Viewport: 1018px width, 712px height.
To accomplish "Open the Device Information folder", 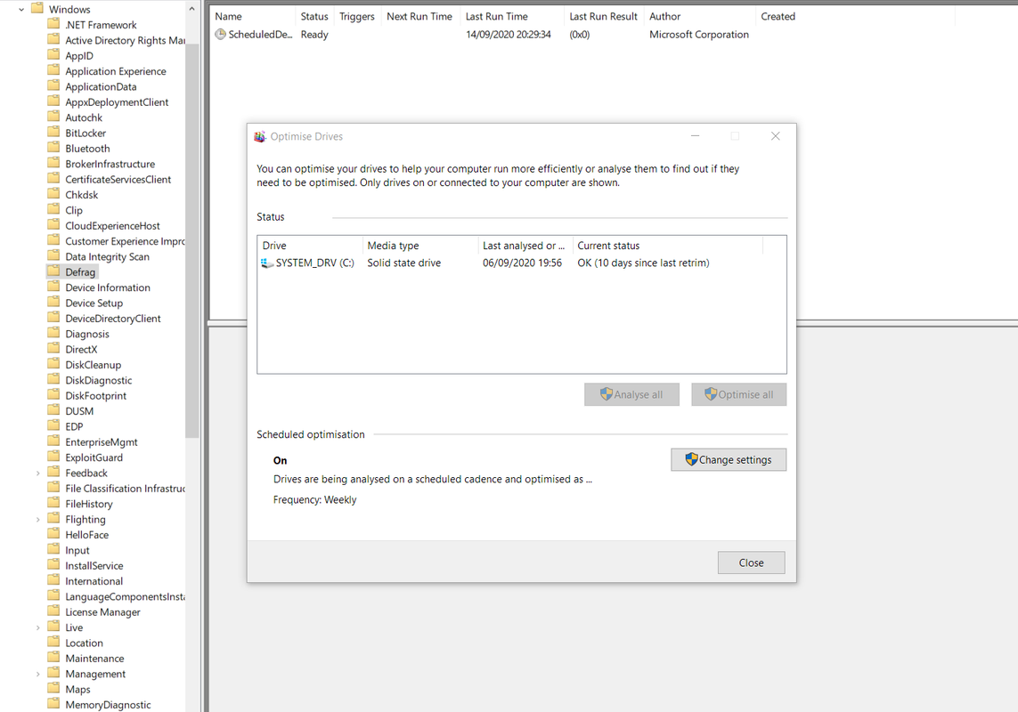I will pyautogui.click(x=108, y=287).
